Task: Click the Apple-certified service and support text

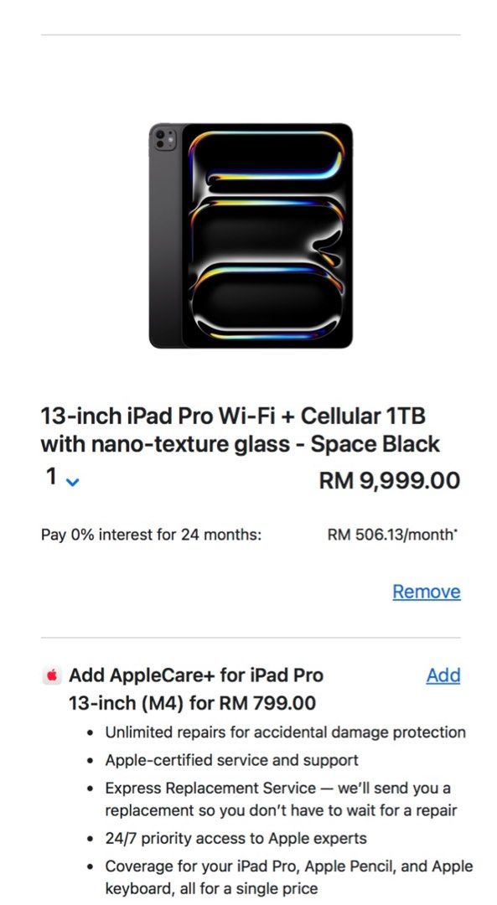Action: (x=228, y=760)
